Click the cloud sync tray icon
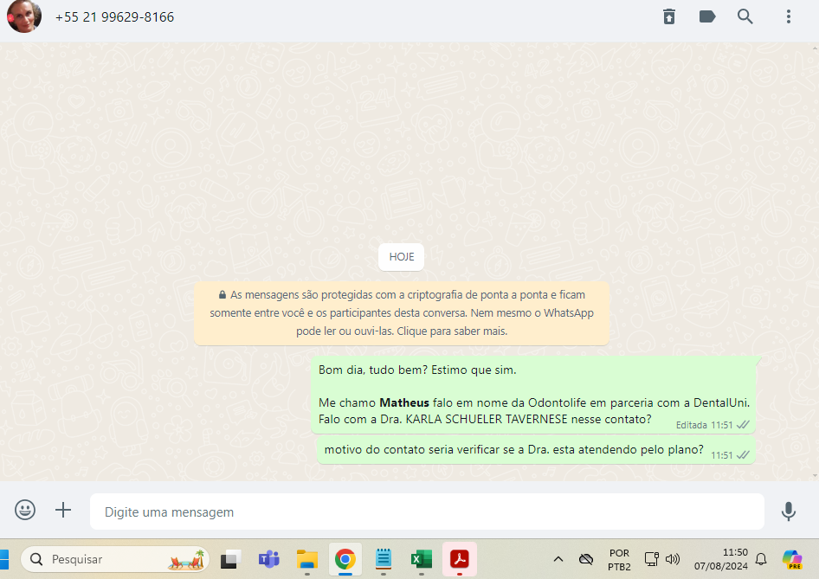 [586, 559]
